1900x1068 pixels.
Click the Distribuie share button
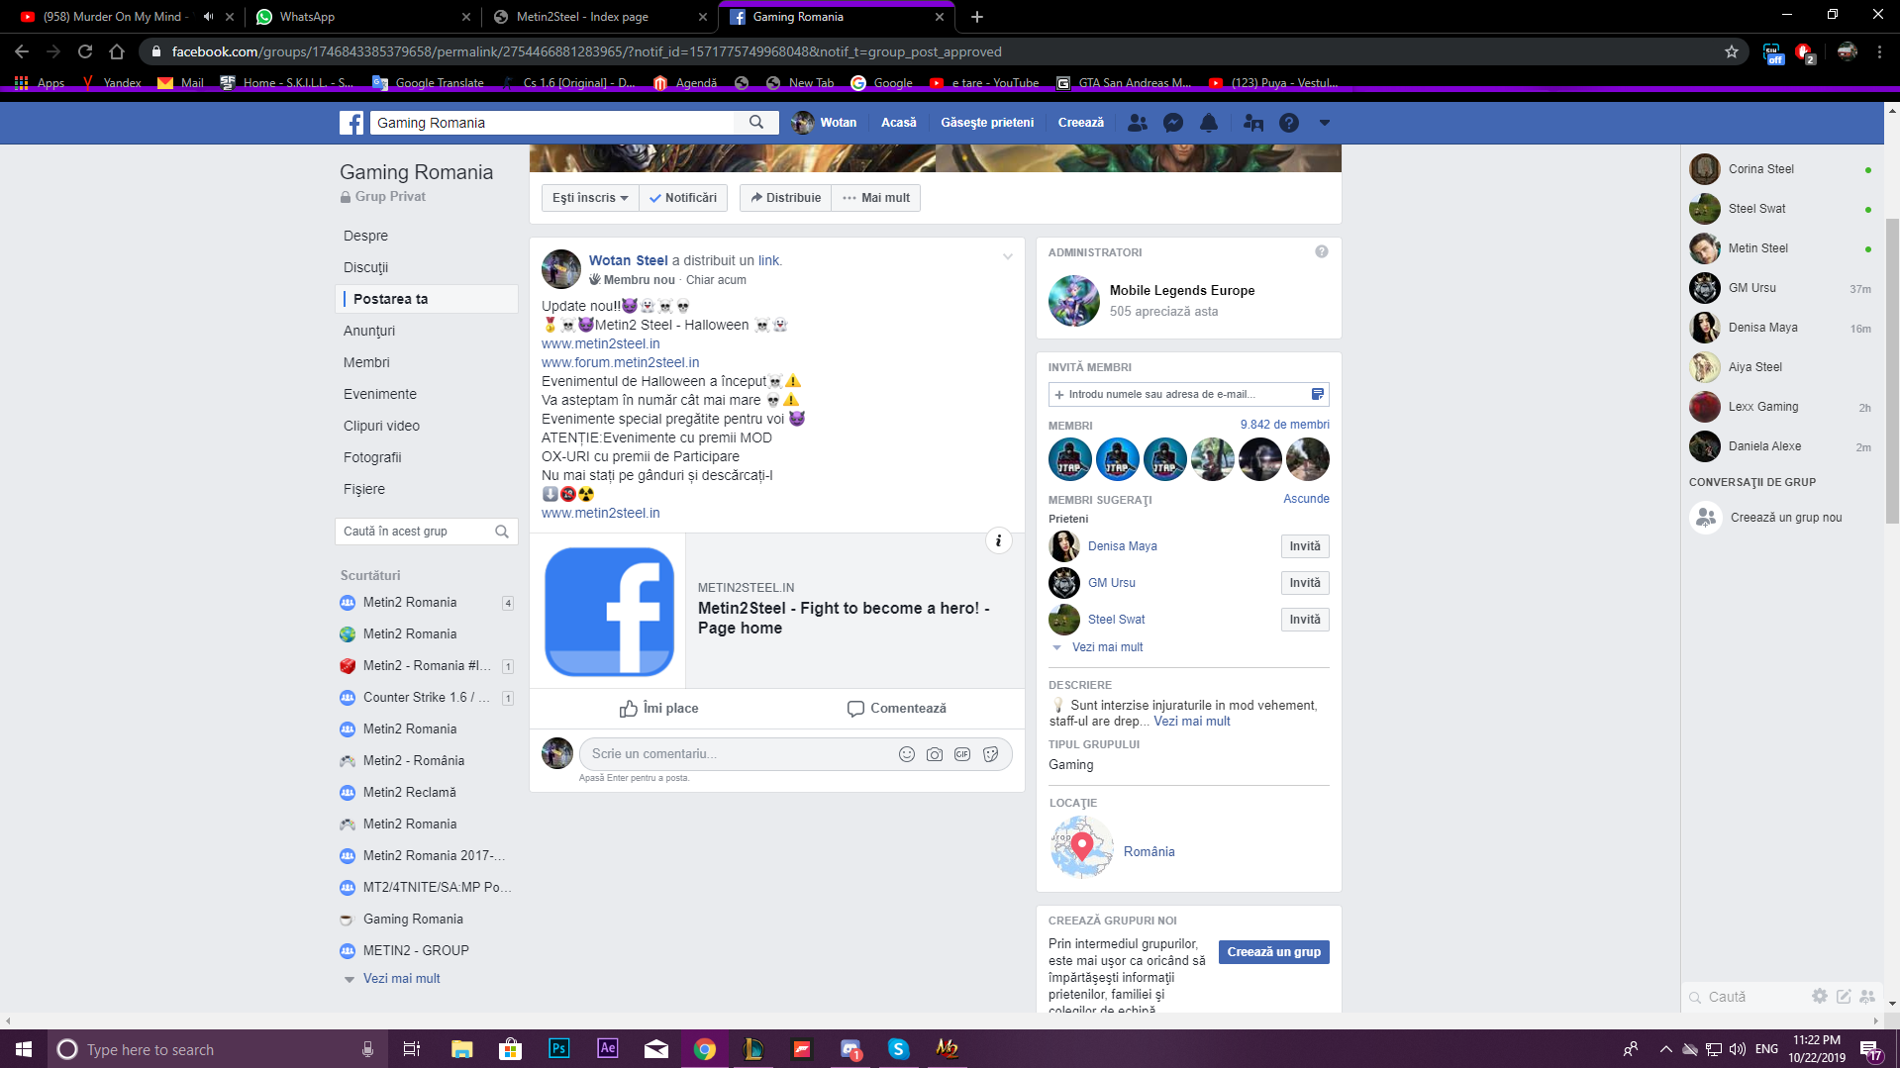pyautogui.click(x=786, y=198)
